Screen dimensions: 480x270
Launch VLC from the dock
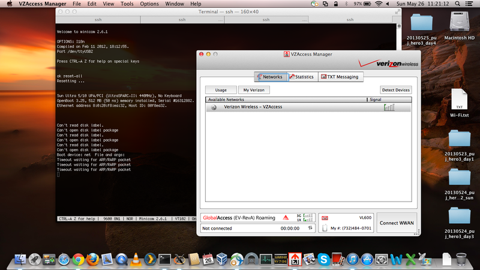137,259
